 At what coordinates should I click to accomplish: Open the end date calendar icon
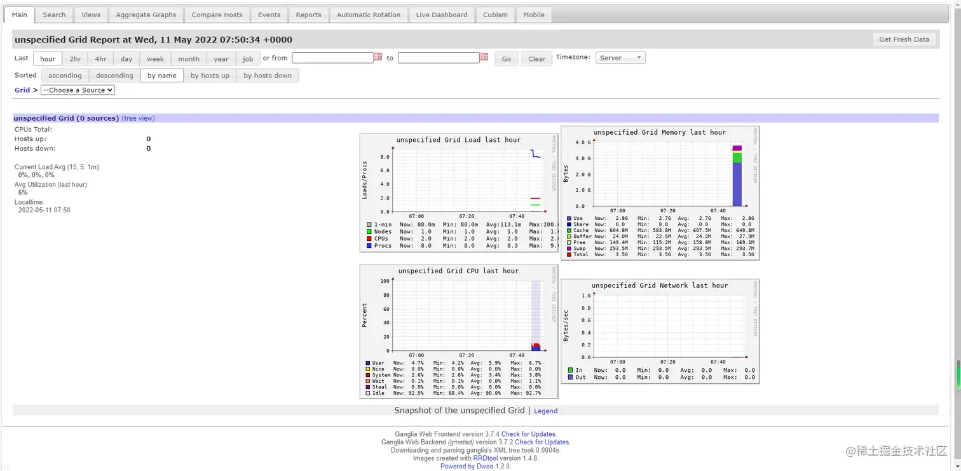pos(484,57)
